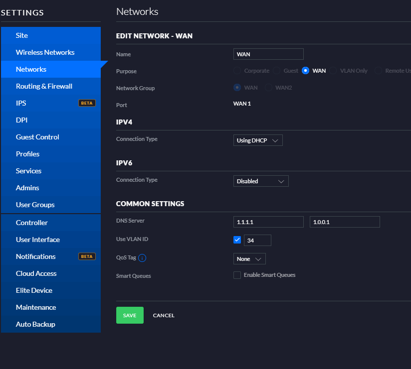This screenshot has width=411, height=369.
Task: Click the primary DNS Server field
Action: [268, 222]
